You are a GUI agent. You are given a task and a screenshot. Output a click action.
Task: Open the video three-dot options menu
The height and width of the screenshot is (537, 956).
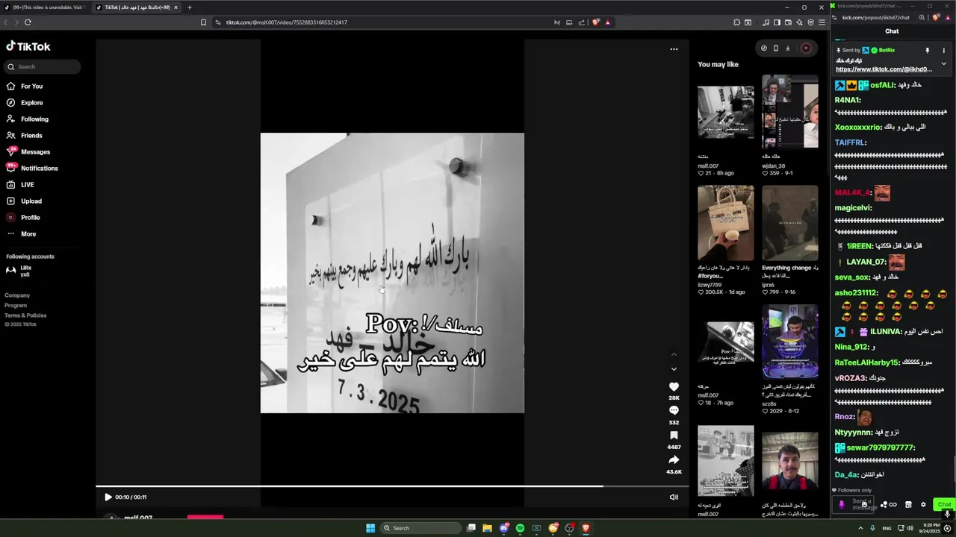[674, 49]
